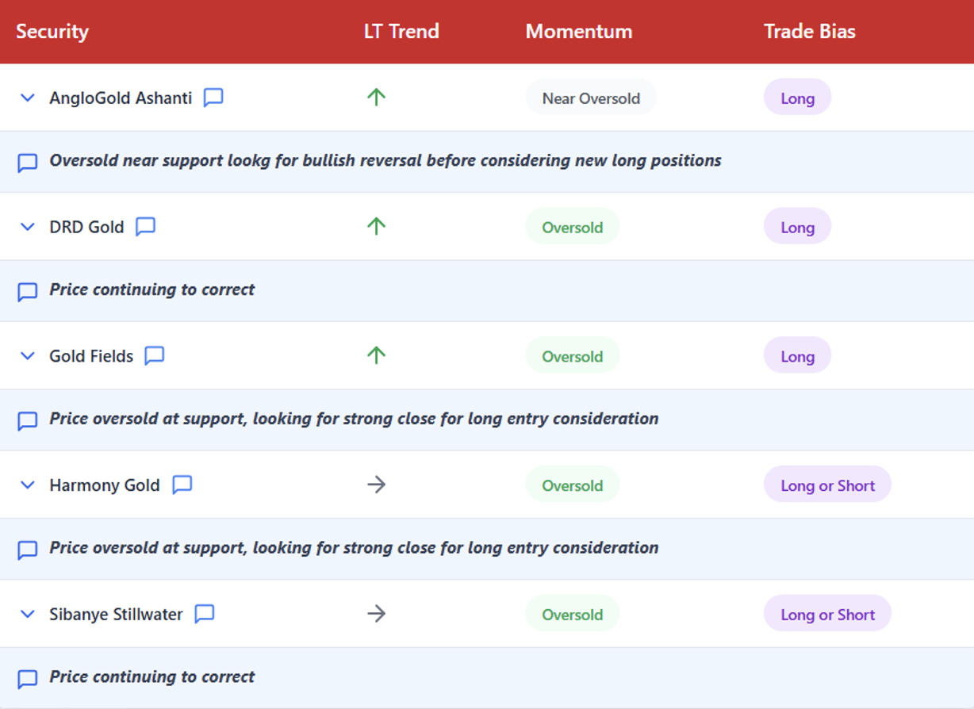Sort by the Security column header
The width and height of the screenshot is (974, 709).
coord(52,32)
